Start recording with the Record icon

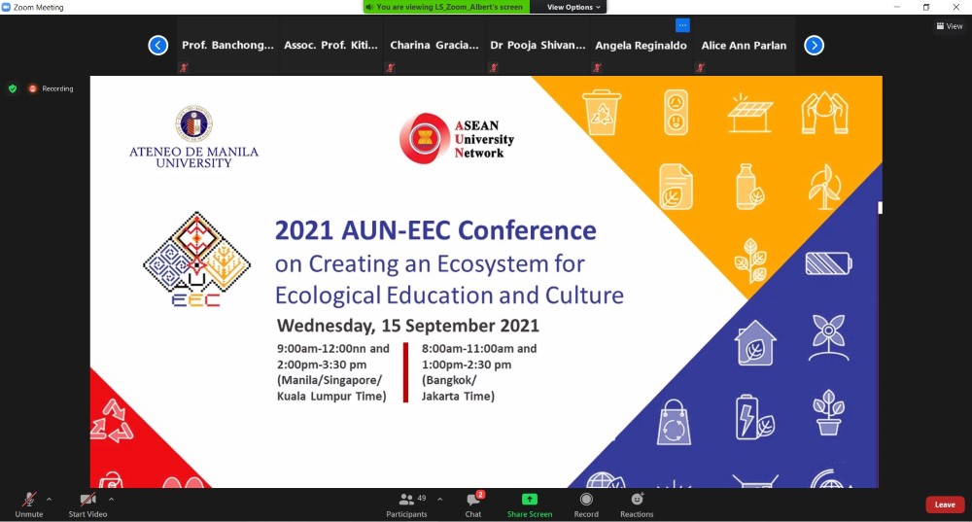tap(586, 504)
